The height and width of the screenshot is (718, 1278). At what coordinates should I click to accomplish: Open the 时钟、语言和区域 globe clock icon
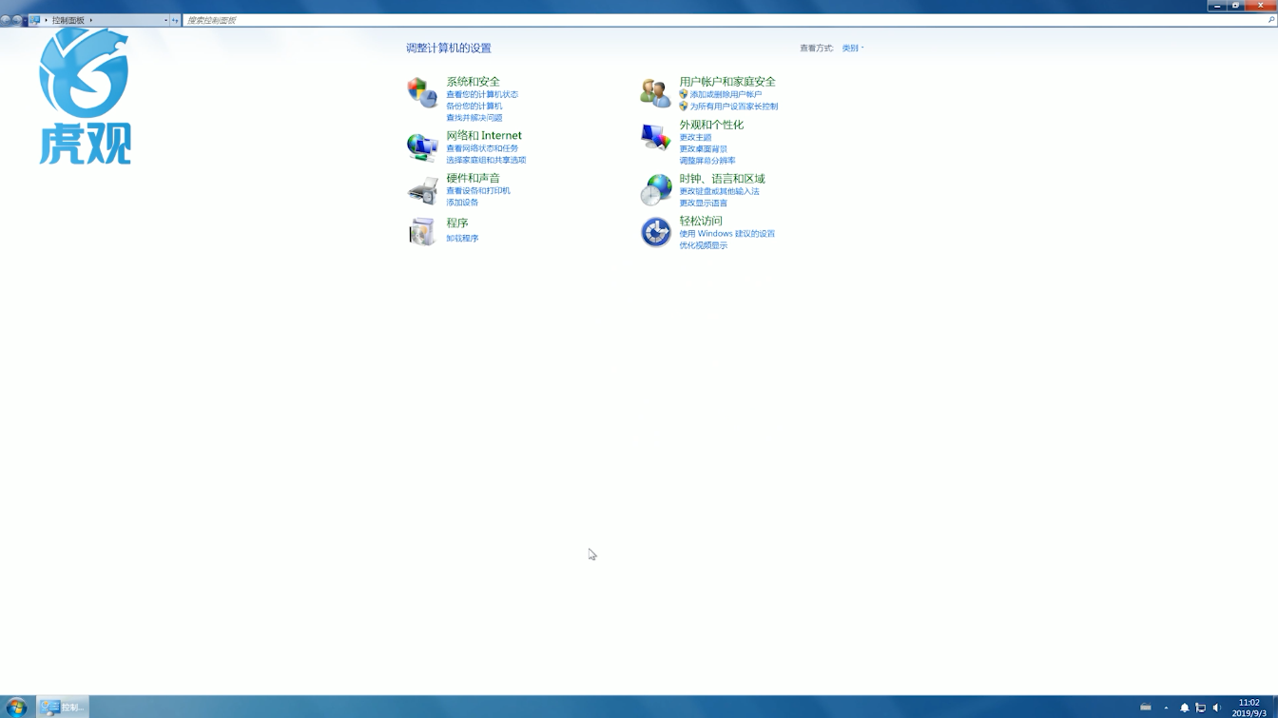click(x=655, y=190)
